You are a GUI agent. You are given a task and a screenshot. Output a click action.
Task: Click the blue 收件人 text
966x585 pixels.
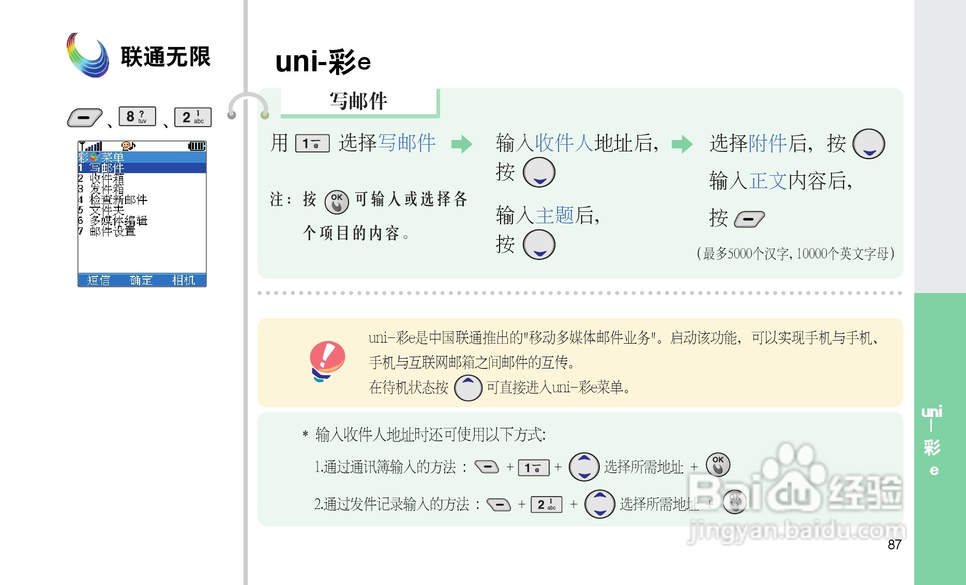pyautogui.click(x=564, y=143)
